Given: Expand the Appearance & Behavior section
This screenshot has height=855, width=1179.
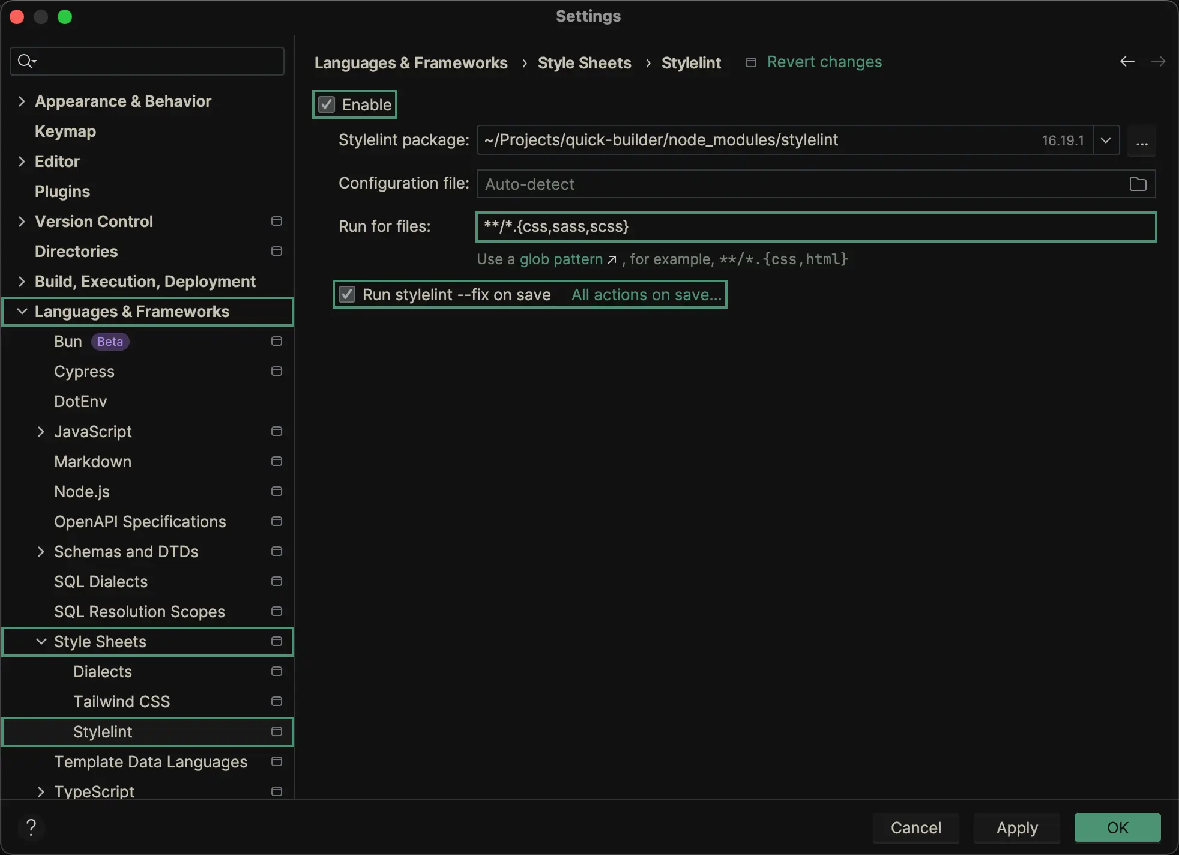Looking at the screenshot, I should click(22, 101).
